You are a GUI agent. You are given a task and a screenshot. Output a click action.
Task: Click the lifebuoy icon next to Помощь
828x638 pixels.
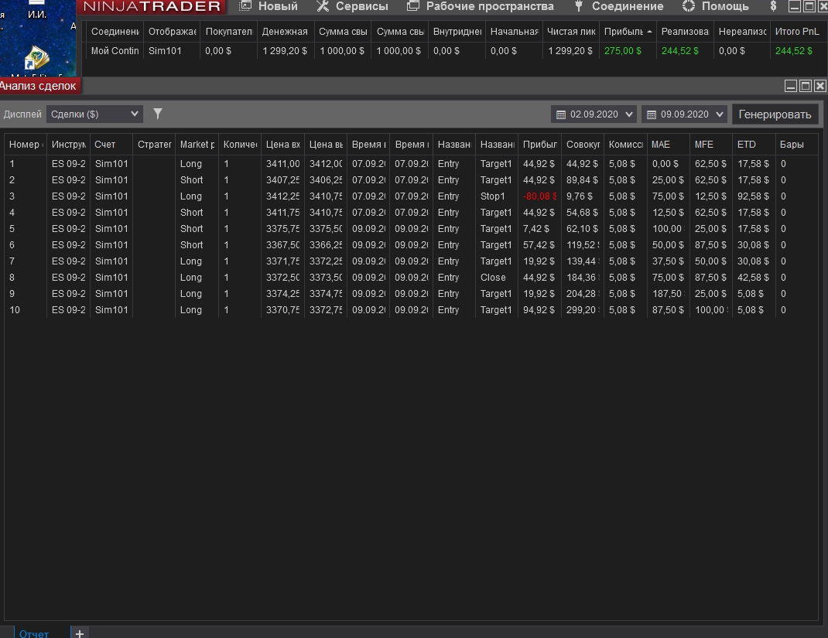click(x=689, y=6)
